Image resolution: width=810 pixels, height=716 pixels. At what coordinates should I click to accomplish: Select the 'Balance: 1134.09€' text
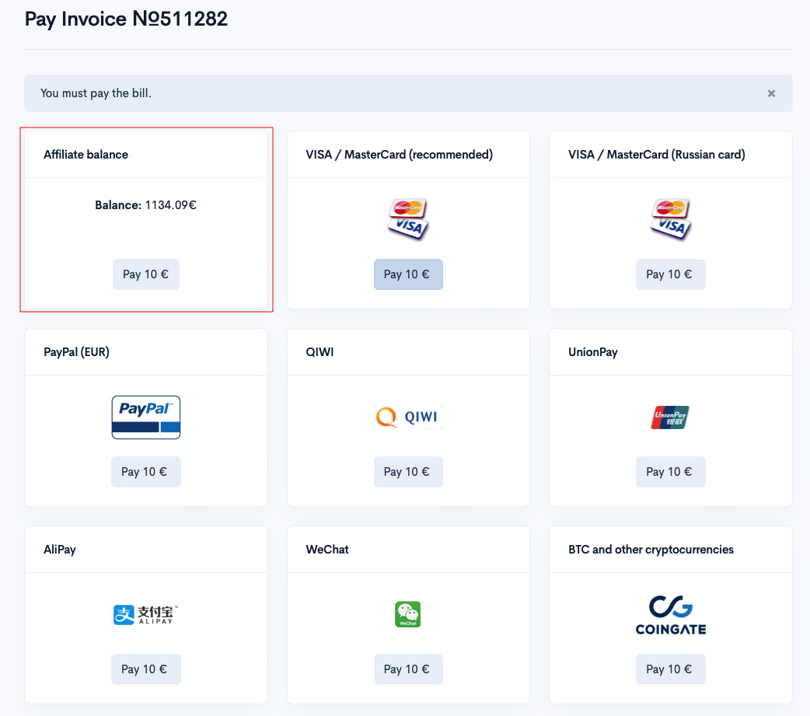tap(145, 205)
